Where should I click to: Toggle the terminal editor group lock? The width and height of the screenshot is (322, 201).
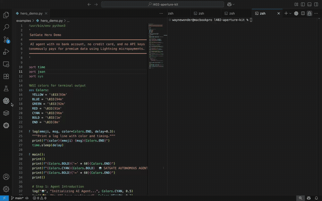[x=309, y=13]
